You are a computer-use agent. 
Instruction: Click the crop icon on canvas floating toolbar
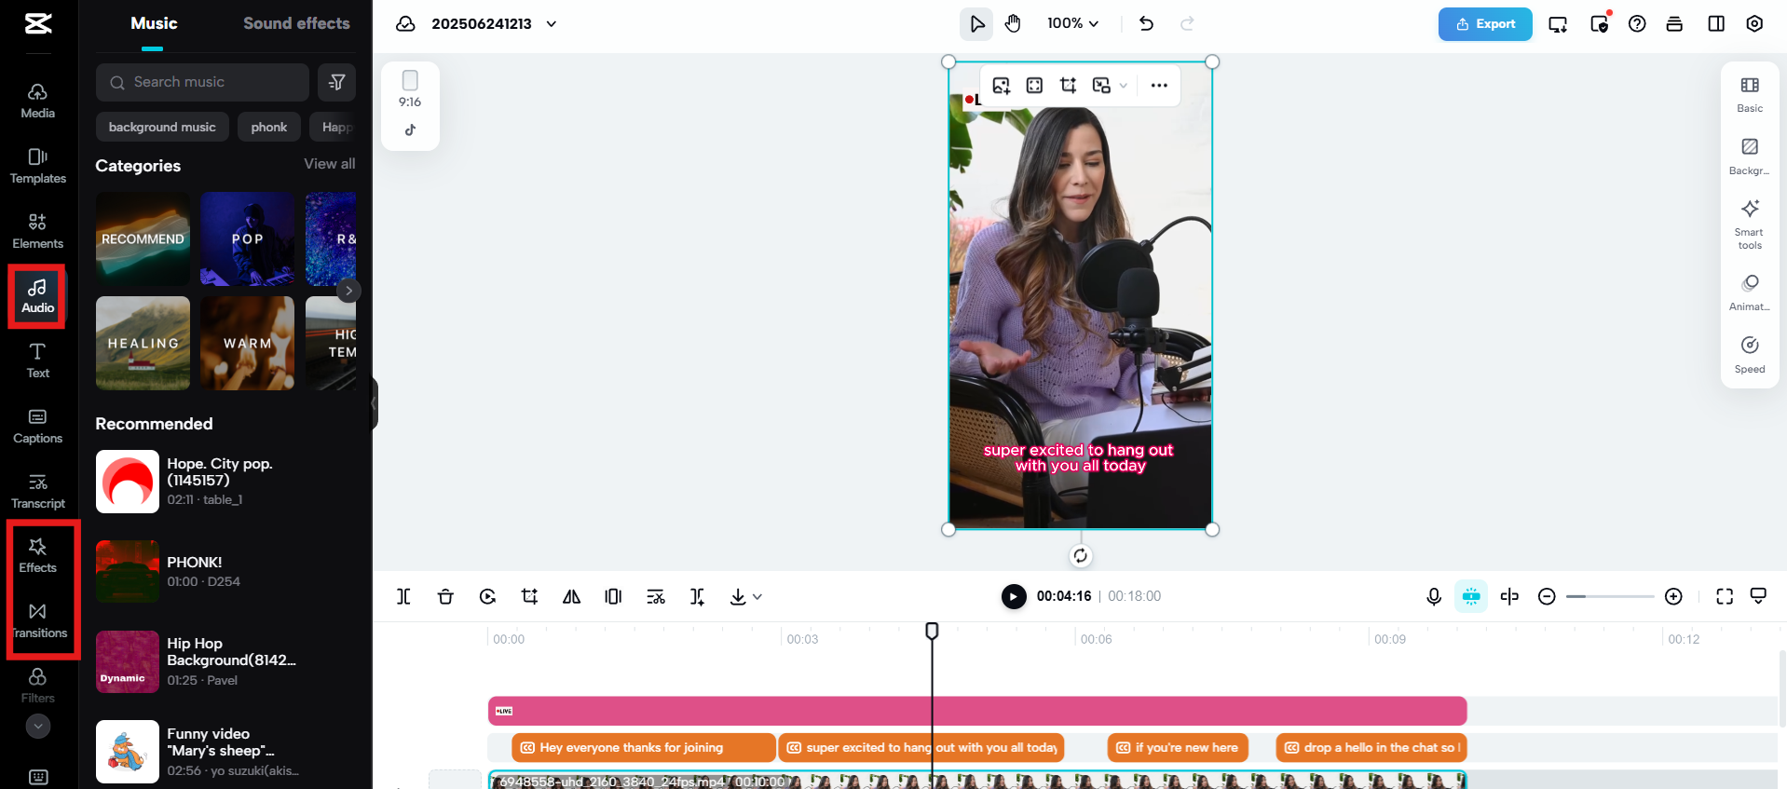coord(1068,86)
